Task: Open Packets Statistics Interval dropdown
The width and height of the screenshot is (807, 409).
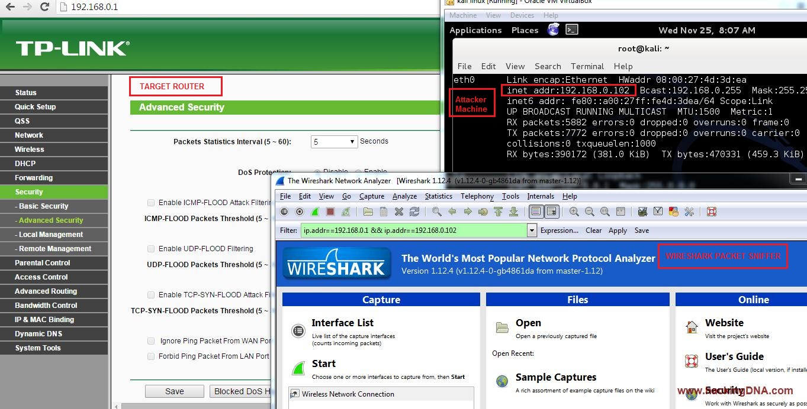Action: pyautogui.click(x=334, y=142)
